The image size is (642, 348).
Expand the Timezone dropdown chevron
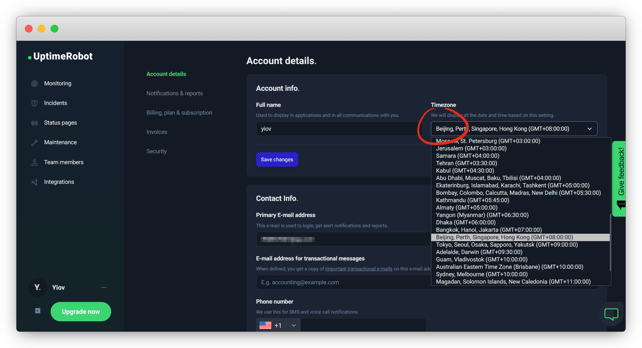click(x=589, y=129)
